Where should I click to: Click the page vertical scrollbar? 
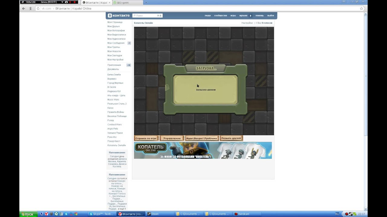coord(366,112)
